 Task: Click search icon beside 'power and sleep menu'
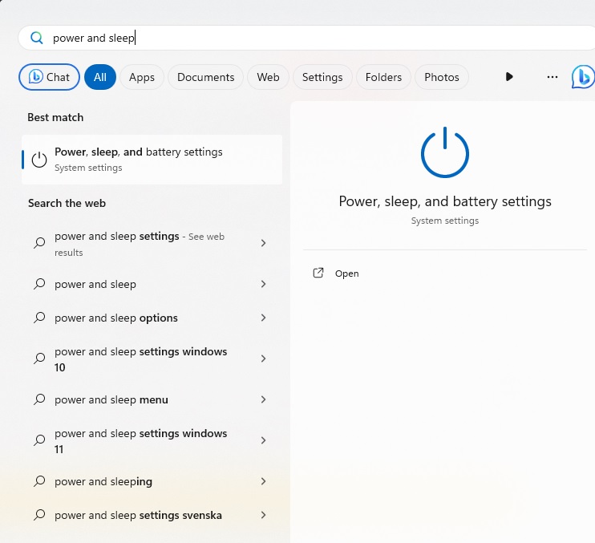(39, 399)
